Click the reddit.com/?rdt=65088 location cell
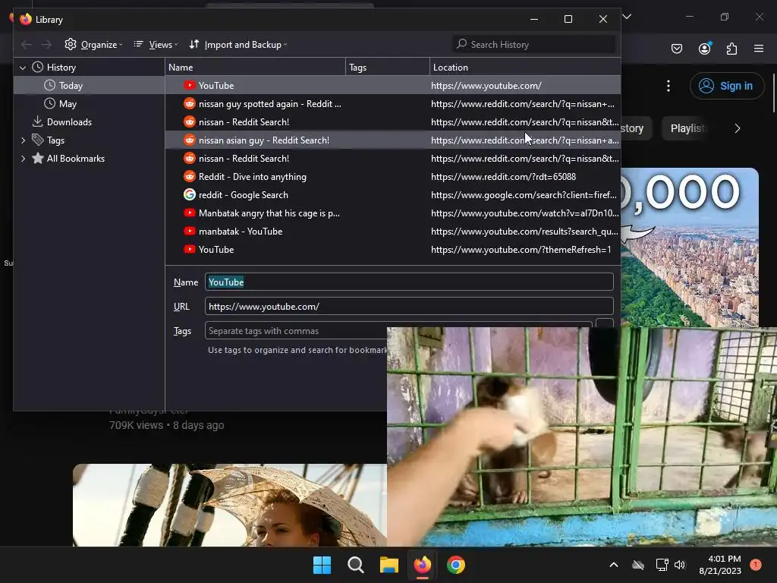 click(x=503, y=177)
